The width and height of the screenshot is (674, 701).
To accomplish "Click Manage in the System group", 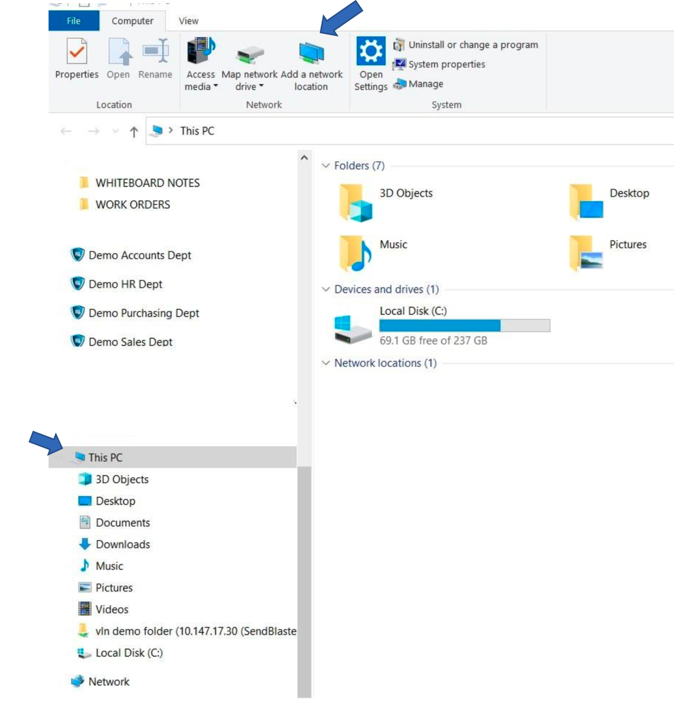I will click(x=425, y=84).
